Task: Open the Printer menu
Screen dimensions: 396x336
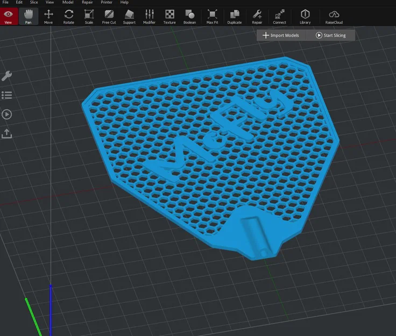Action: (107, 2)
